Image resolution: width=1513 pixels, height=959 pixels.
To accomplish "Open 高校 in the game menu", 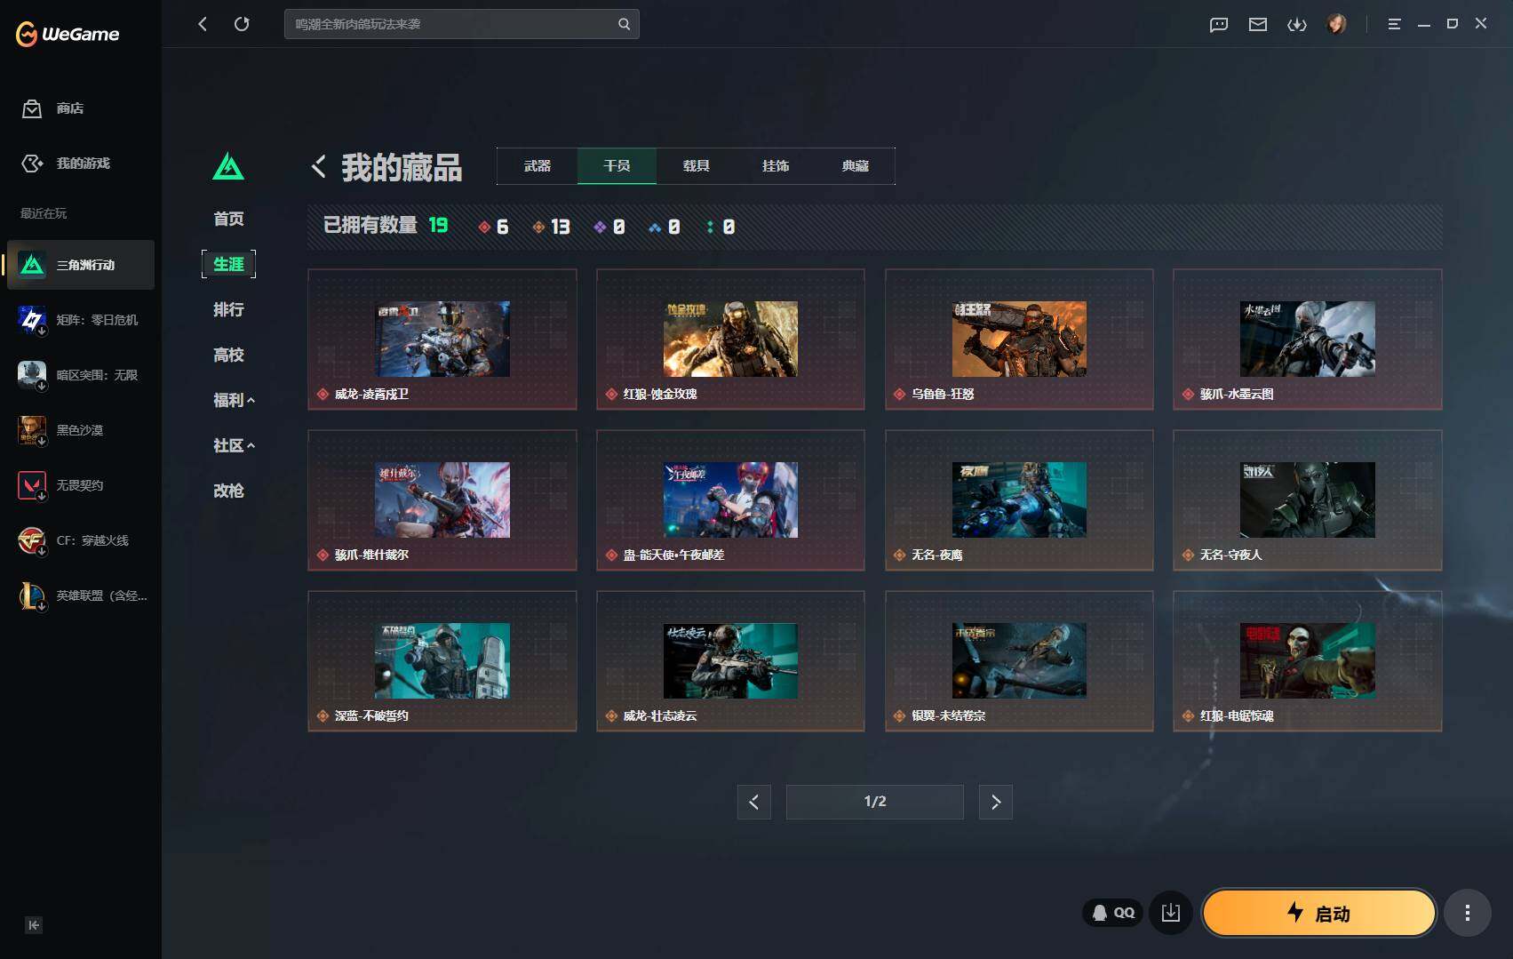I will pyautogui.click(x=228, y=355).
